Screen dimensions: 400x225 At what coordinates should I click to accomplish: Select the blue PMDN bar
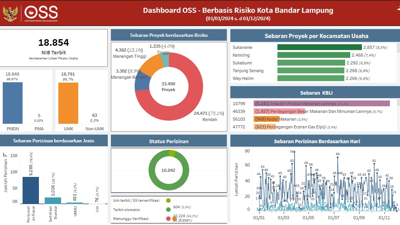12,103
